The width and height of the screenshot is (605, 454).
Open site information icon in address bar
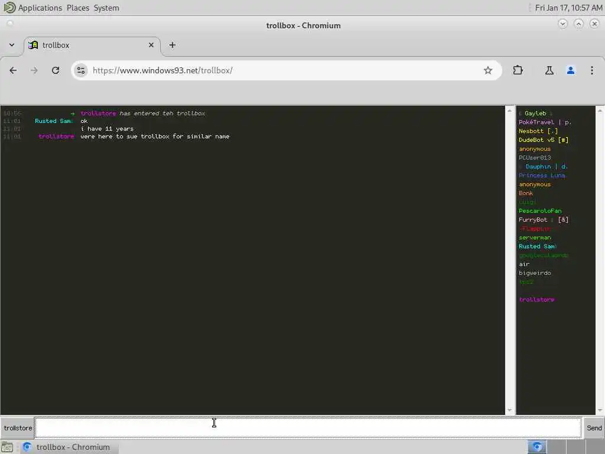tap(80, 70)
